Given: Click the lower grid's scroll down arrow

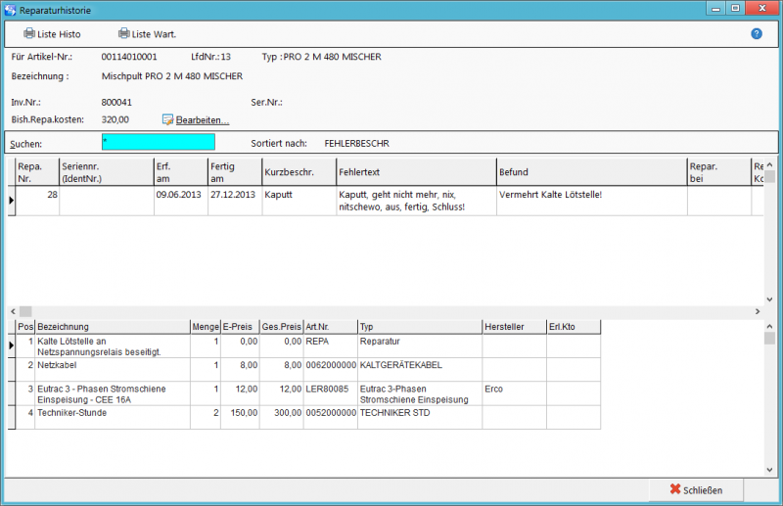Looking at the screenshot, I should pyautogui.click(x=769, y=470).
